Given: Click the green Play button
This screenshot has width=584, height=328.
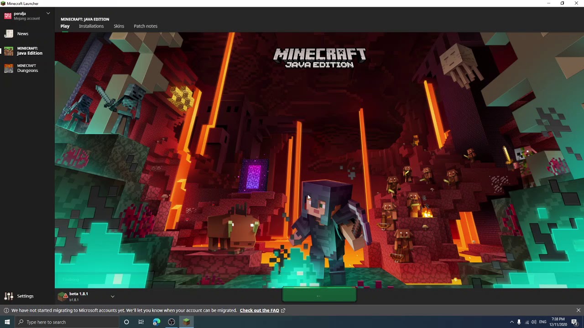Looking at the screenshot, I should [x=319, y=295].
